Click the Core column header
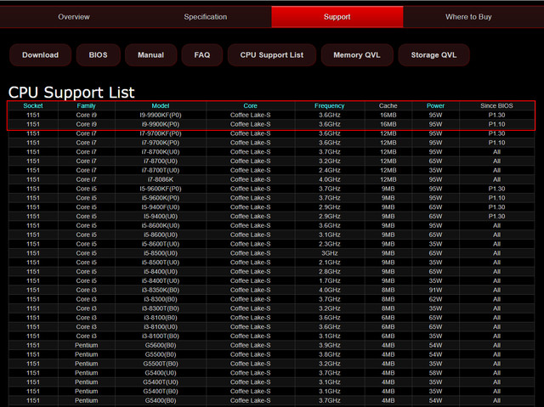This screenshot has height=407, width=544. point(250,105)
